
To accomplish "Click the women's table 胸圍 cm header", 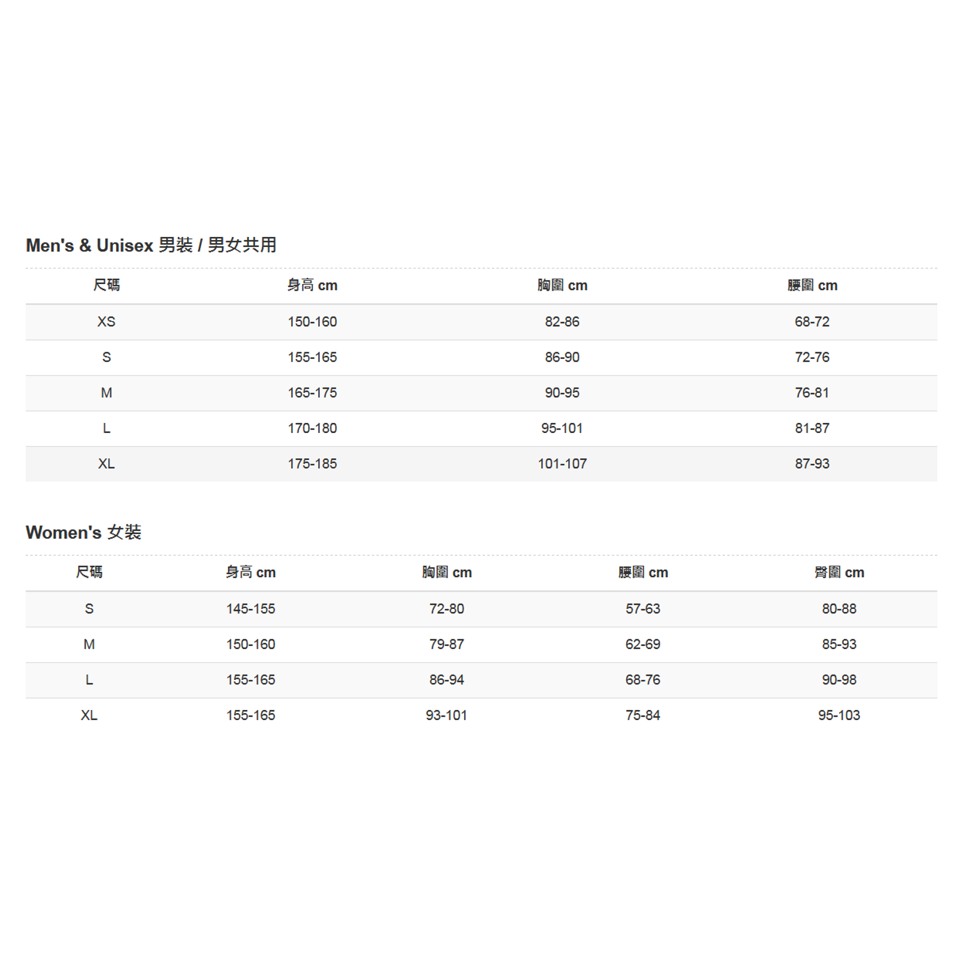I will 447,572.
